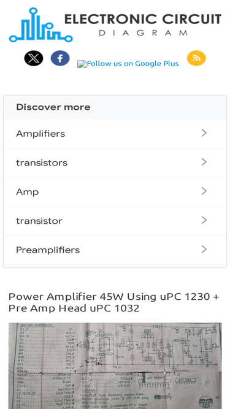The image size is (230, 409).
Task: Open the Preamplifiers topic entry
Action: click(115, 250)
